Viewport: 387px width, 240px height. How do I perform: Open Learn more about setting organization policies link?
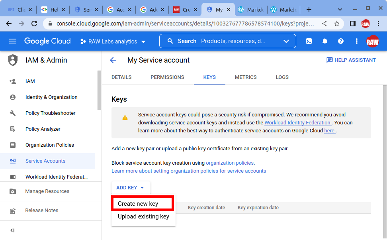[189, 171]
